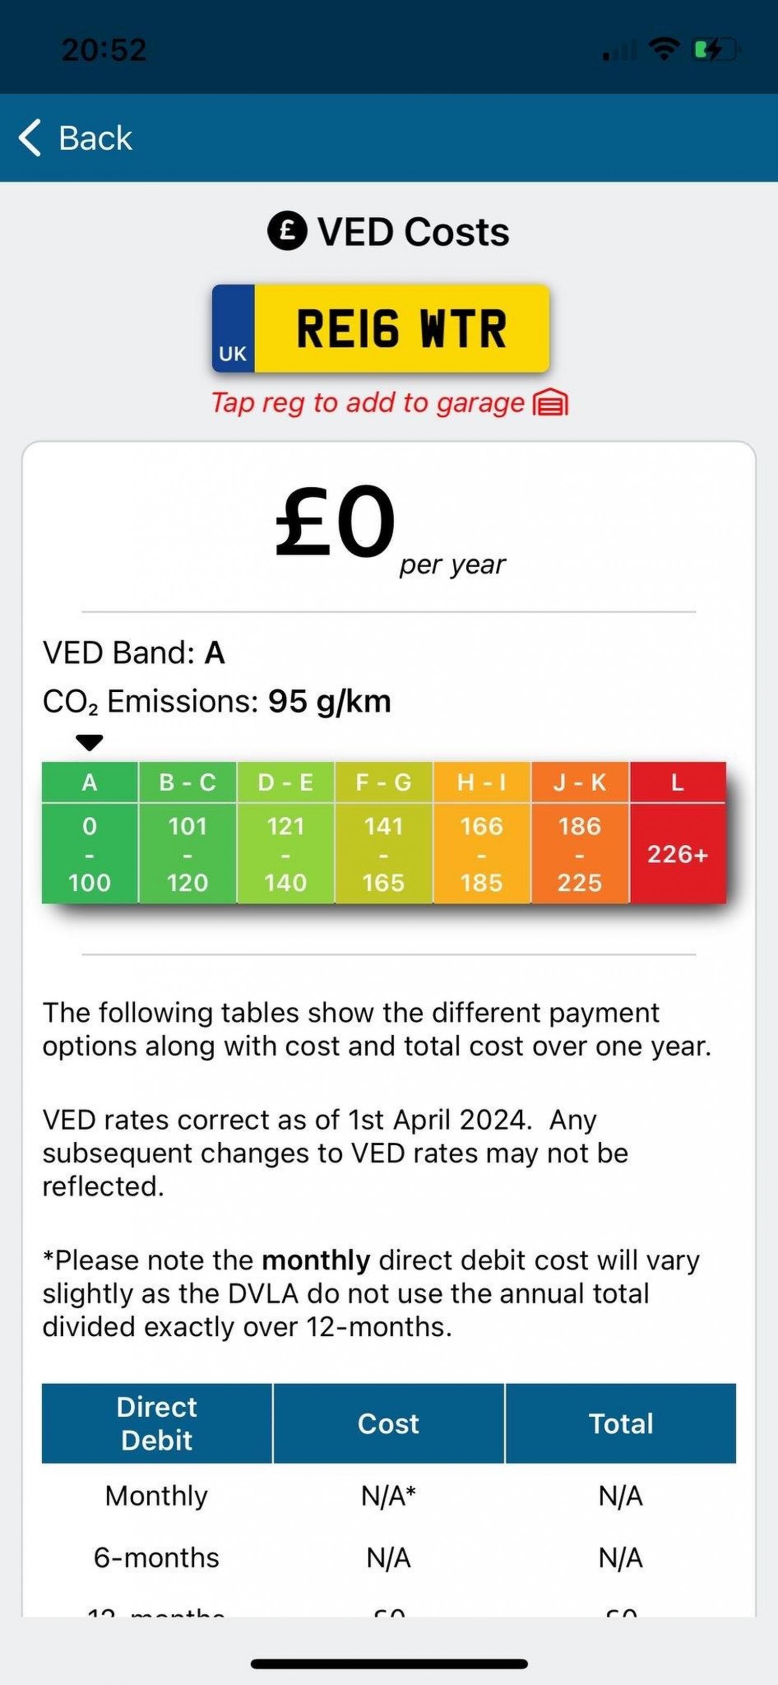The height and width of the screenshot is (1685, 778).
Task: Select red band L 226+ swatch
Action: [x=678, y=832]
